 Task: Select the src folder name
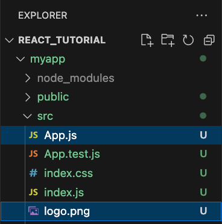pos(45,116)
